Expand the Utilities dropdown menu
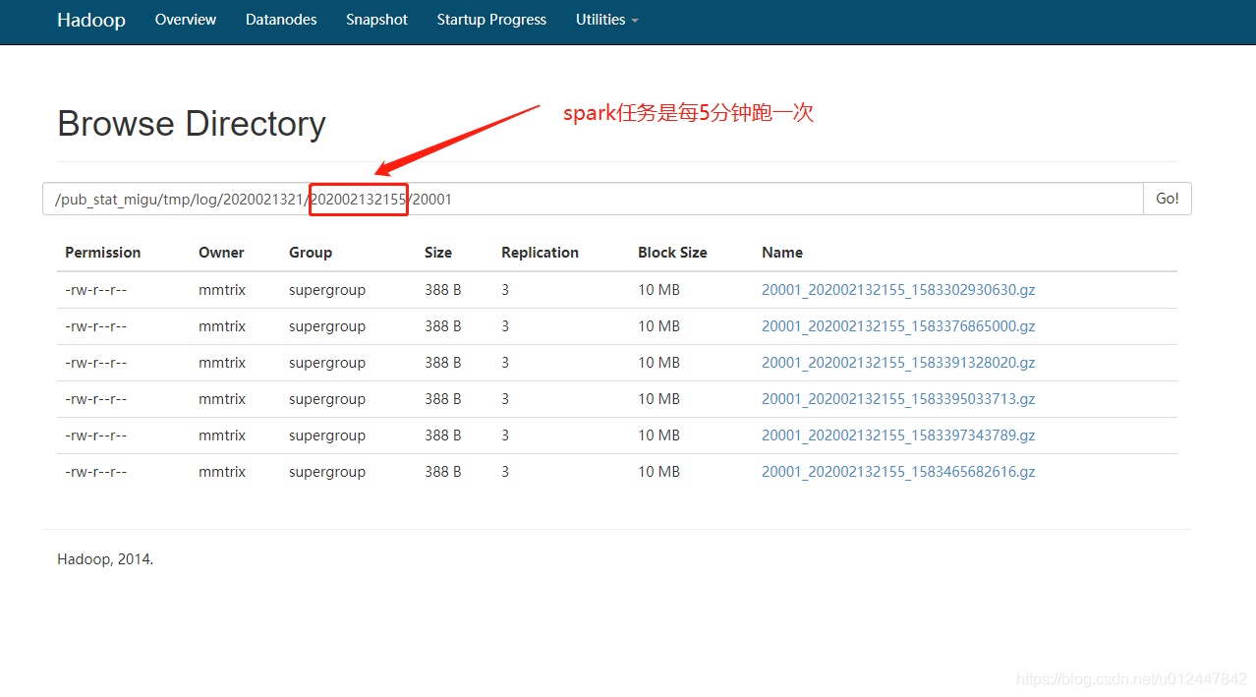The image size is (1256, 697). (606, 20)
